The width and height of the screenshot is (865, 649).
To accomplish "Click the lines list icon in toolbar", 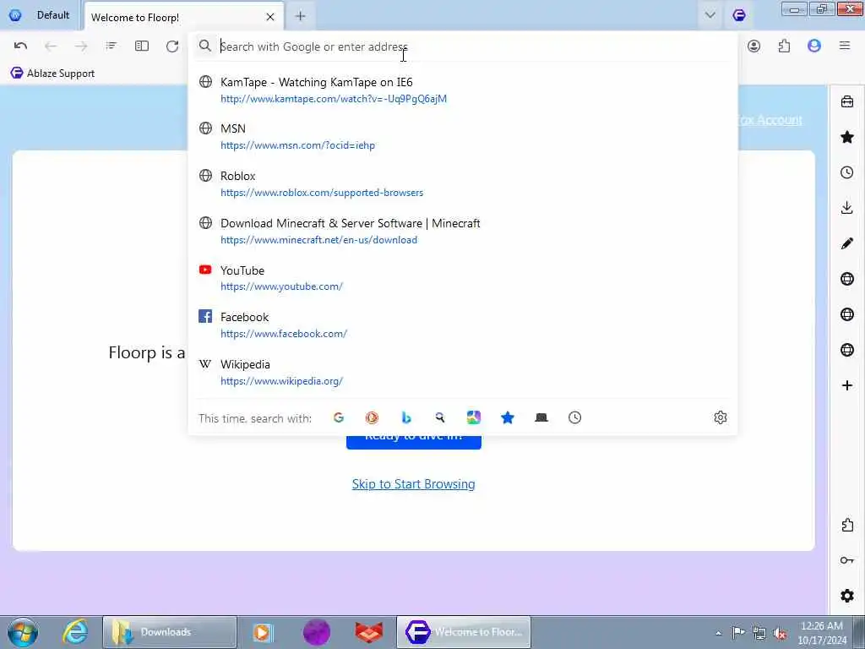I will [112, 46].
